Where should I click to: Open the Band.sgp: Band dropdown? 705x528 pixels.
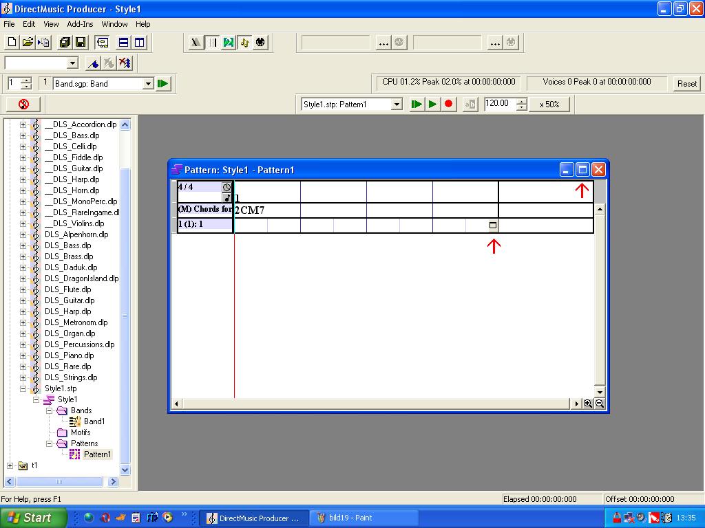(147, 84)
